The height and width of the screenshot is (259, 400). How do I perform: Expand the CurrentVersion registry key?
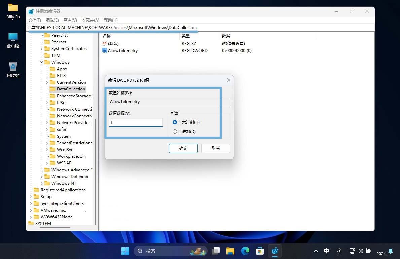click(47, 82)
